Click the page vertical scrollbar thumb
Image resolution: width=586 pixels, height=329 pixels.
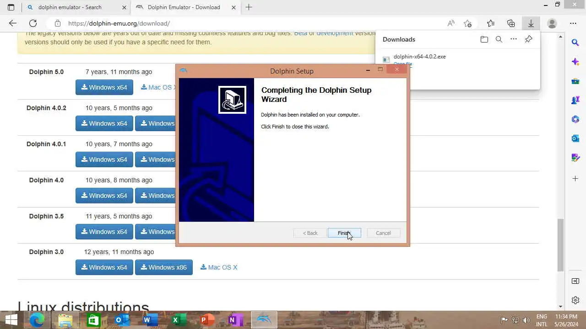(x=560, y=245)
